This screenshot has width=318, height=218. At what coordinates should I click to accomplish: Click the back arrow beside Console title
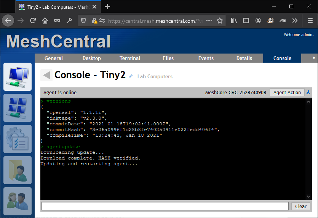(46, 75)
